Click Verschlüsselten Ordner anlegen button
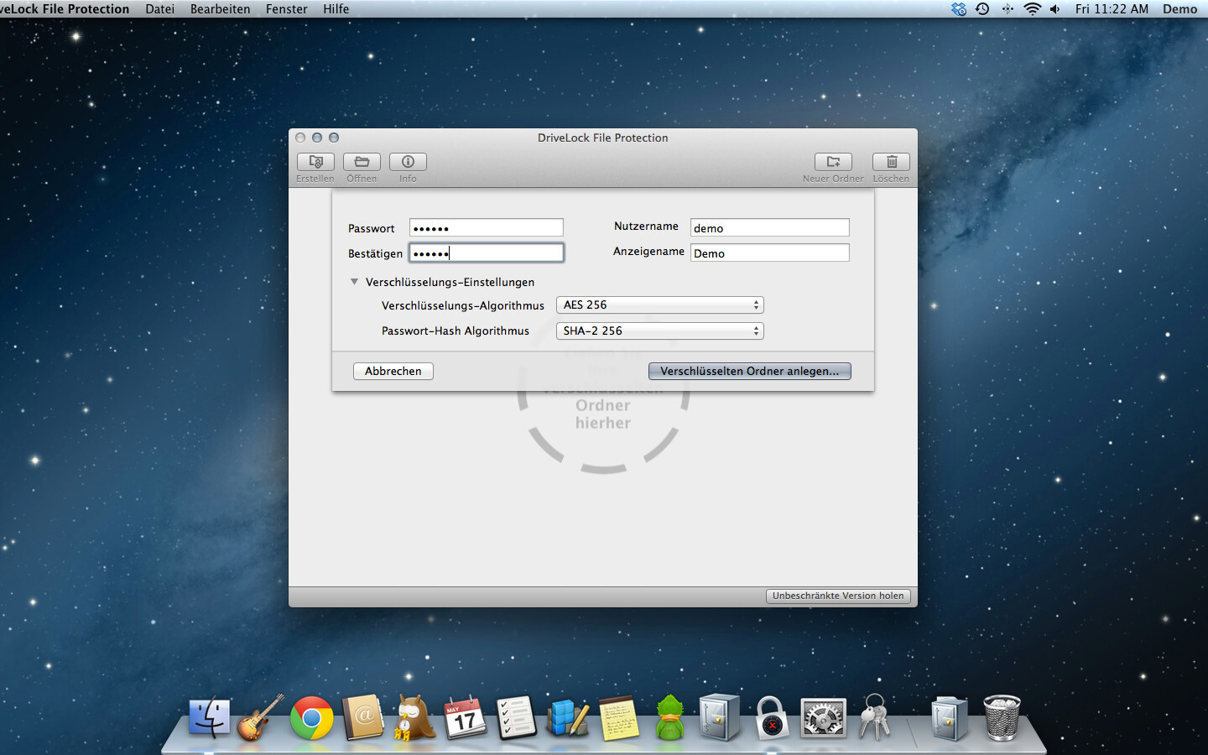This screenshot has height=755, width=1208. [750, 371]
